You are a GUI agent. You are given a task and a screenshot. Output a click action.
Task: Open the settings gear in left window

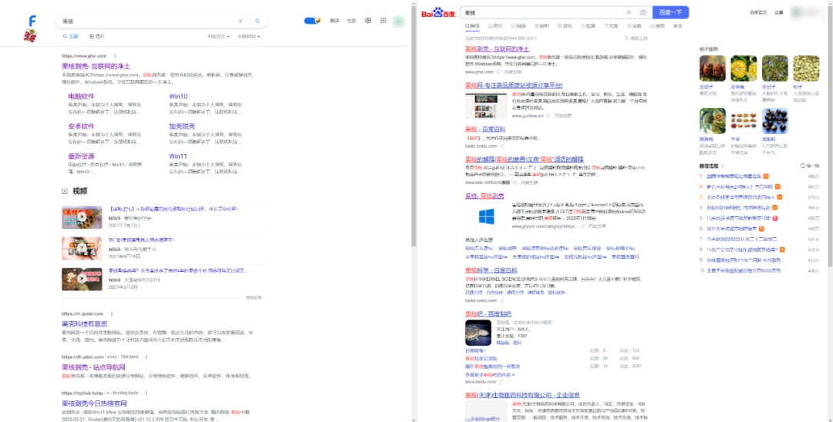click(x=368, y=21)
